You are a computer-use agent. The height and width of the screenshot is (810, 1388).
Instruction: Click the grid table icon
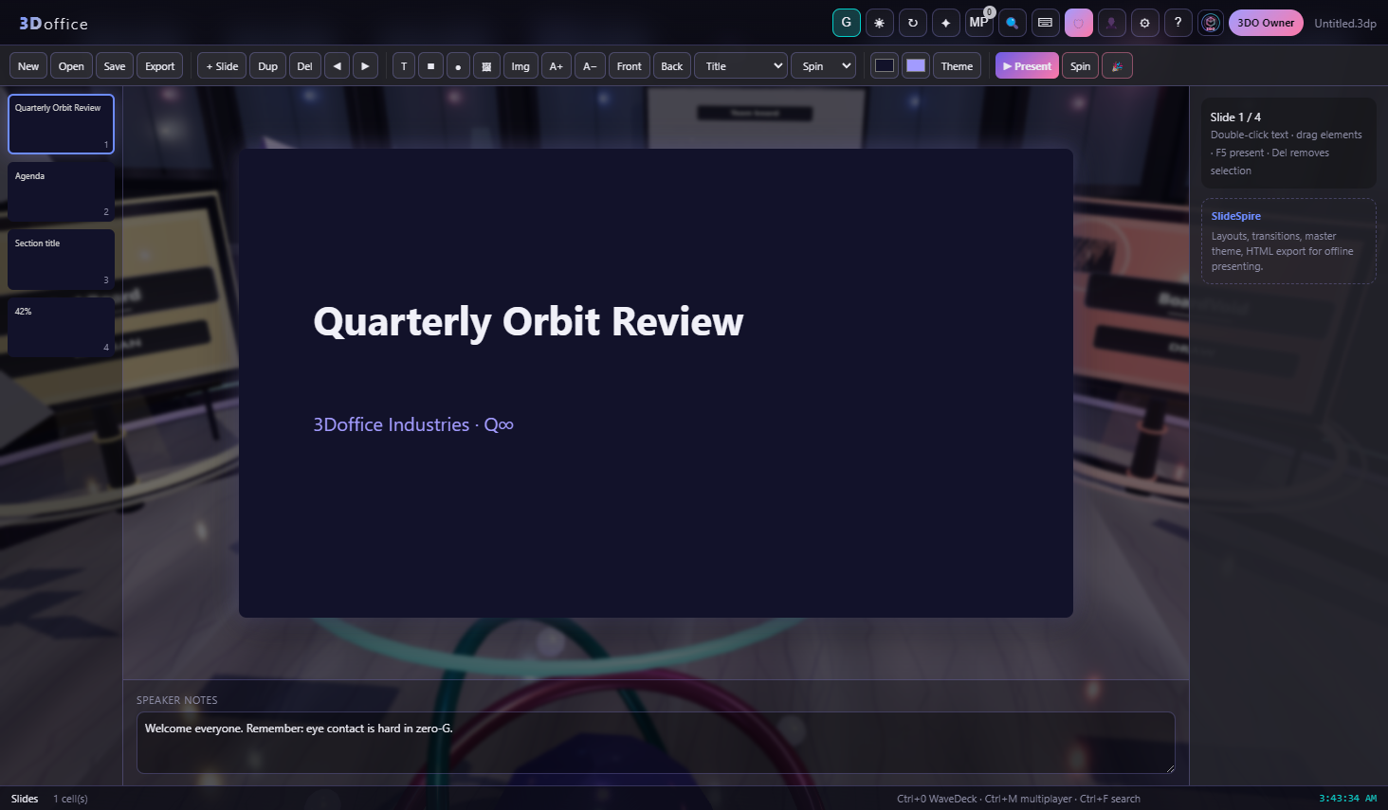[x=486, y=66]
